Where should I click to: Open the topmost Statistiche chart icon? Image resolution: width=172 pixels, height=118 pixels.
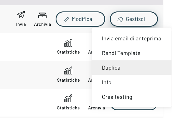(68, 43)
